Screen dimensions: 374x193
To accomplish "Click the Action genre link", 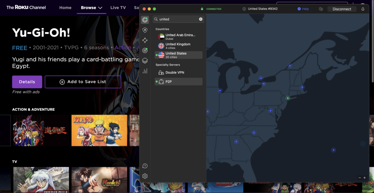I will point(123,48).
